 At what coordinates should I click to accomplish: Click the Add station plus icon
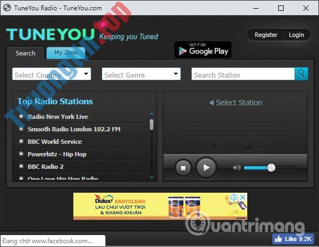(214, 146)
